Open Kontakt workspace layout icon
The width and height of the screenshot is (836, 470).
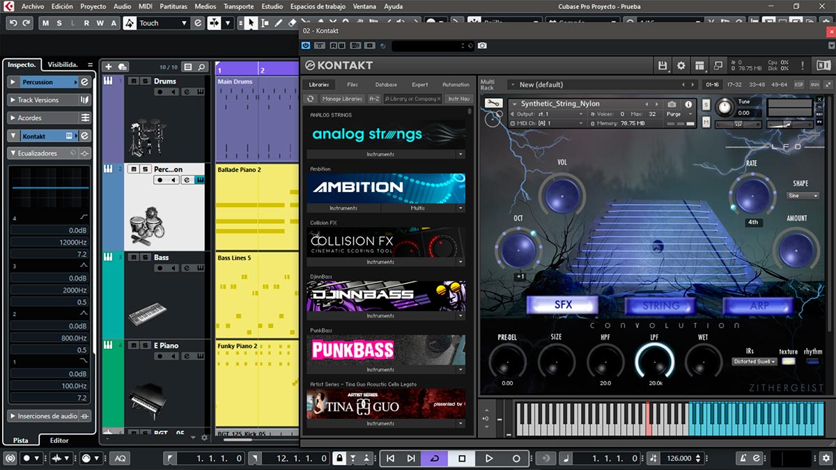(x=699, y=65)
